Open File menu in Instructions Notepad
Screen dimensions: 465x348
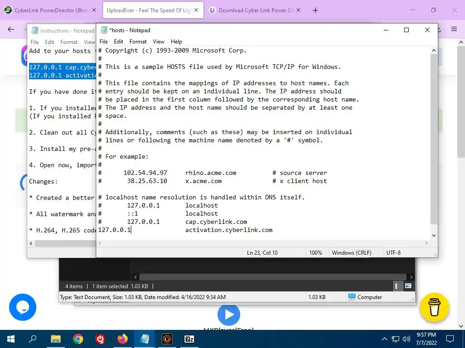tap(35, 42)
